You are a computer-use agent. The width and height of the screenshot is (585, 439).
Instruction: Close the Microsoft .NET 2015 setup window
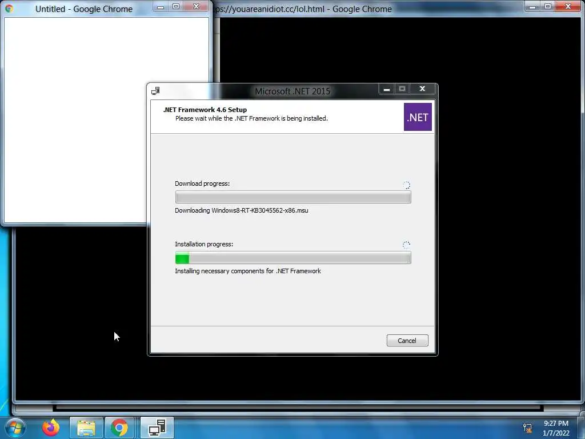point(422,89)
